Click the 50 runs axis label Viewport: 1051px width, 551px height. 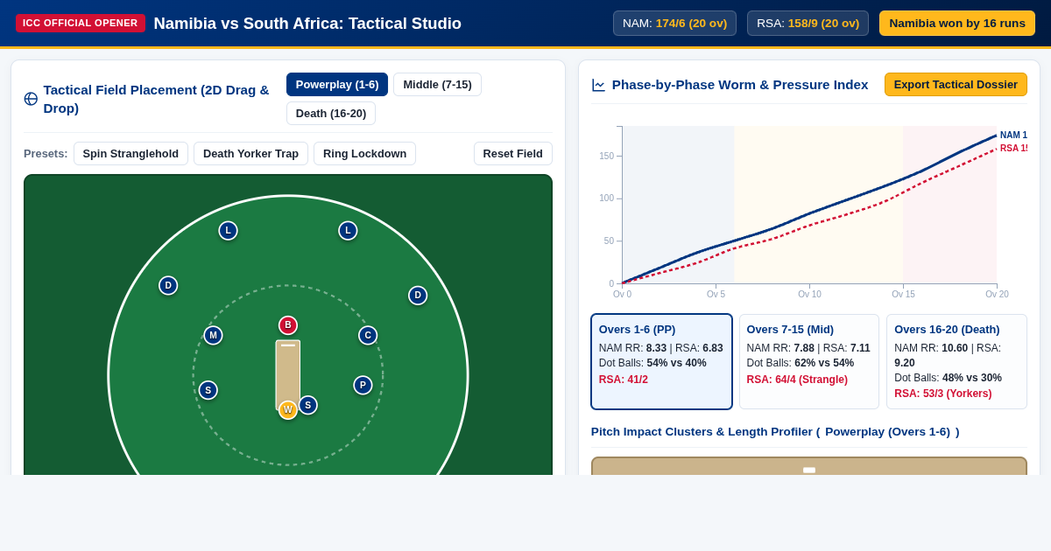click(x=609, y=241)
